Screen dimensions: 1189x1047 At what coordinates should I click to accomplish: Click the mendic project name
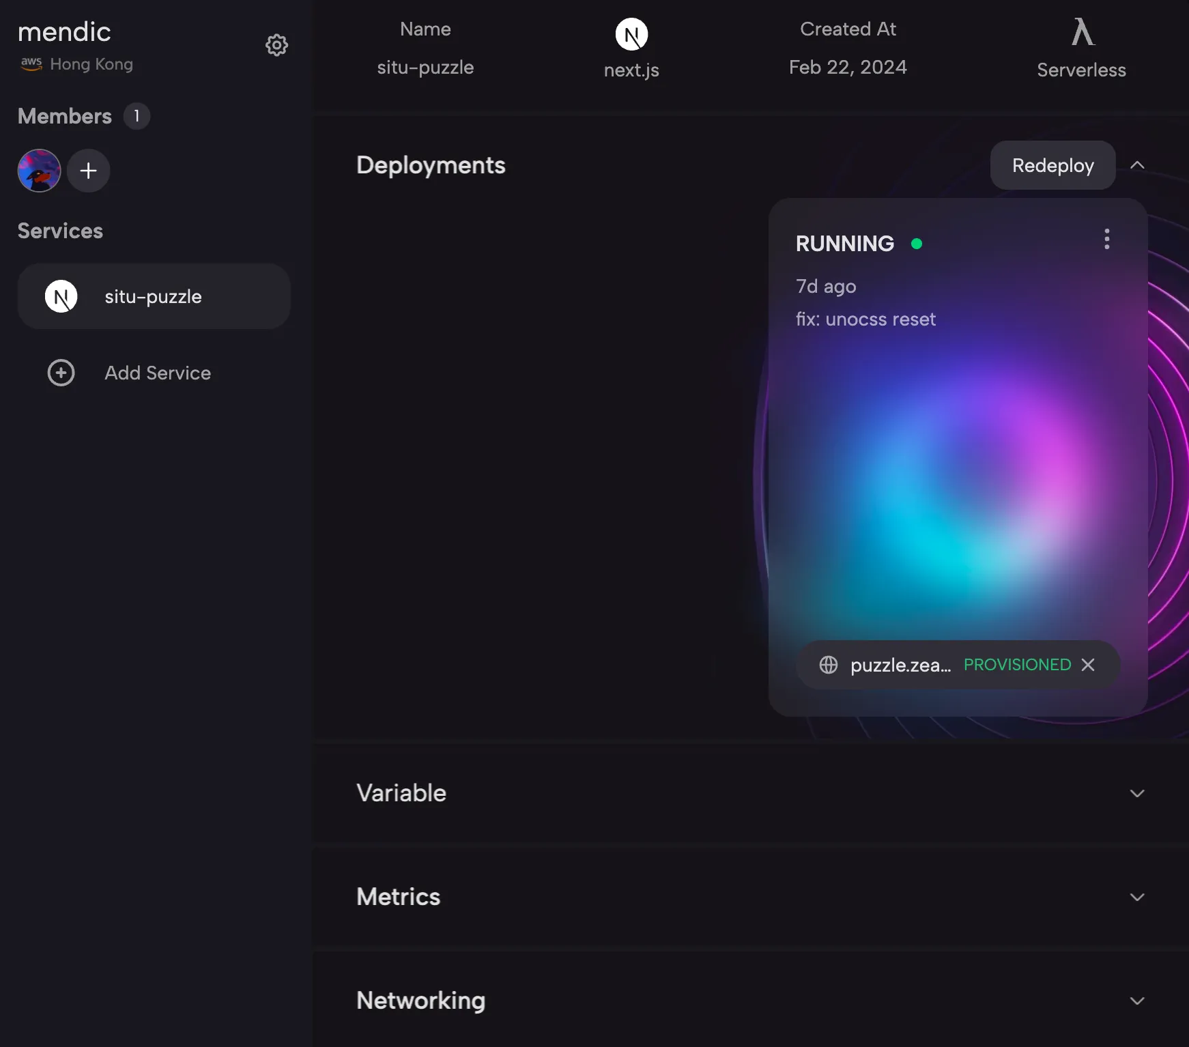[x=64, y=32]
